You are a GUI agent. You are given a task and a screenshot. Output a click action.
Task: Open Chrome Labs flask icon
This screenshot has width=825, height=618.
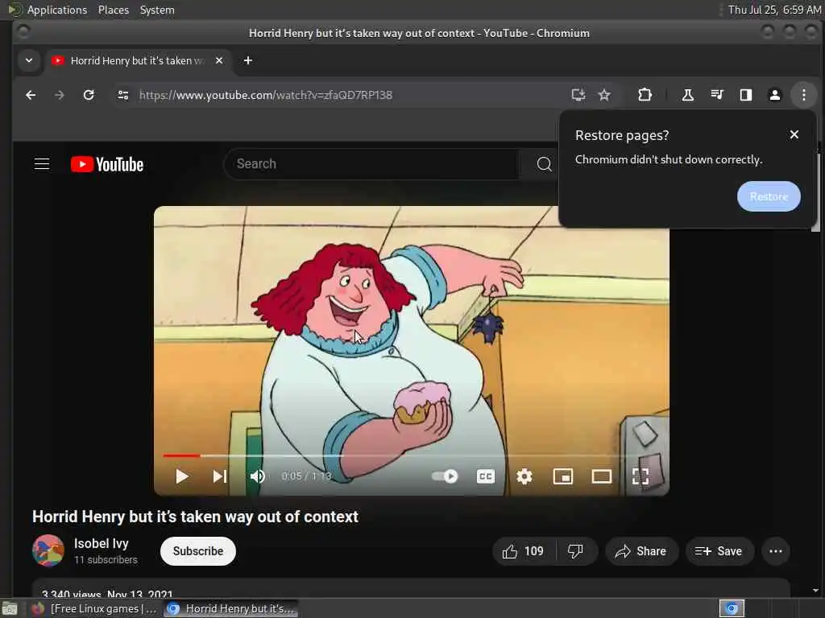(688, 95)
